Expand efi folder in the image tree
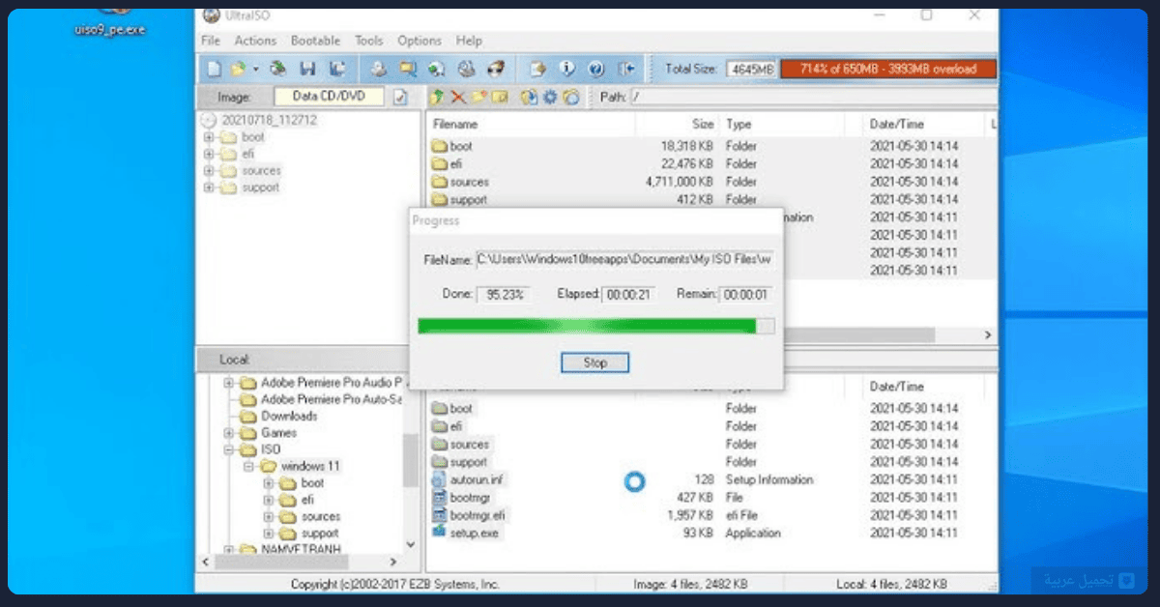1160x607 pixels. (209, 154)
